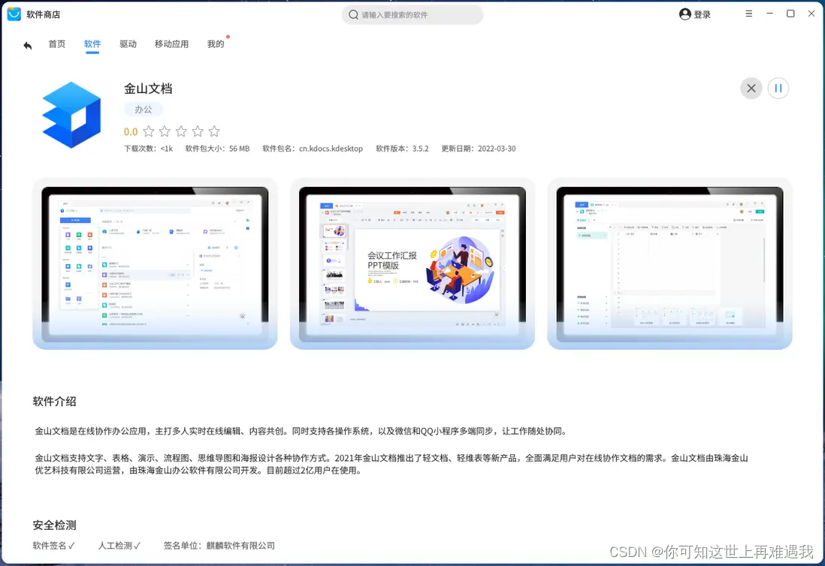Click the user avatar icon beside 登录
The height and width of the screenshot is (566, 825).
[x=684, y=14]
